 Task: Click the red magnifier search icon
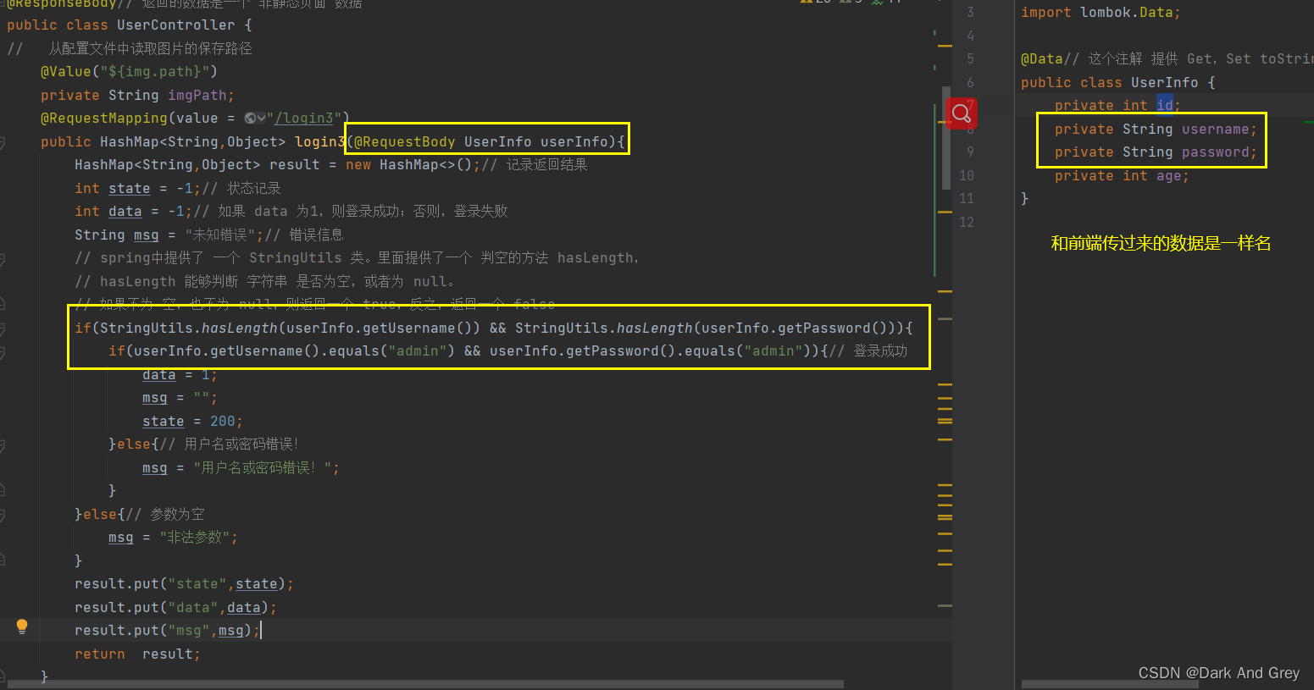coord(962,113)
